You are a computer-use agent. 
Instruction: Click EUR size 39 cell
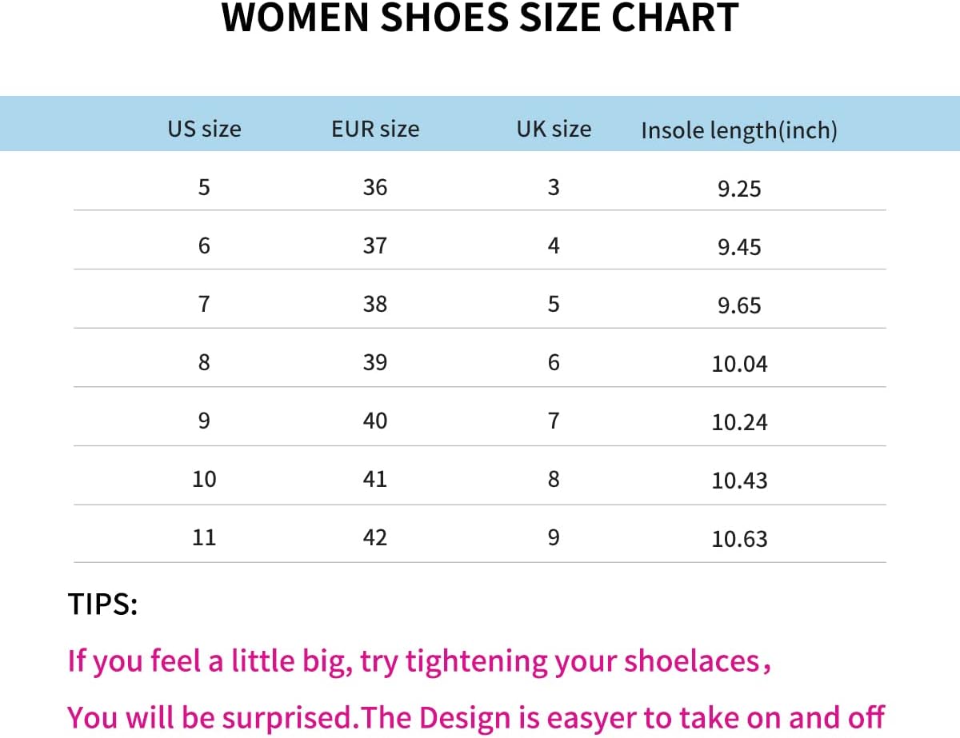tap(374, 362)
